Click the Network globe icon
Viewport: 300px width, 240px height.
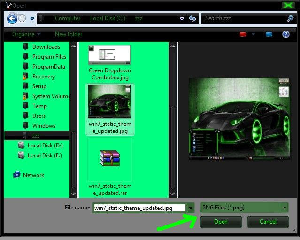(x=17, y=175)
